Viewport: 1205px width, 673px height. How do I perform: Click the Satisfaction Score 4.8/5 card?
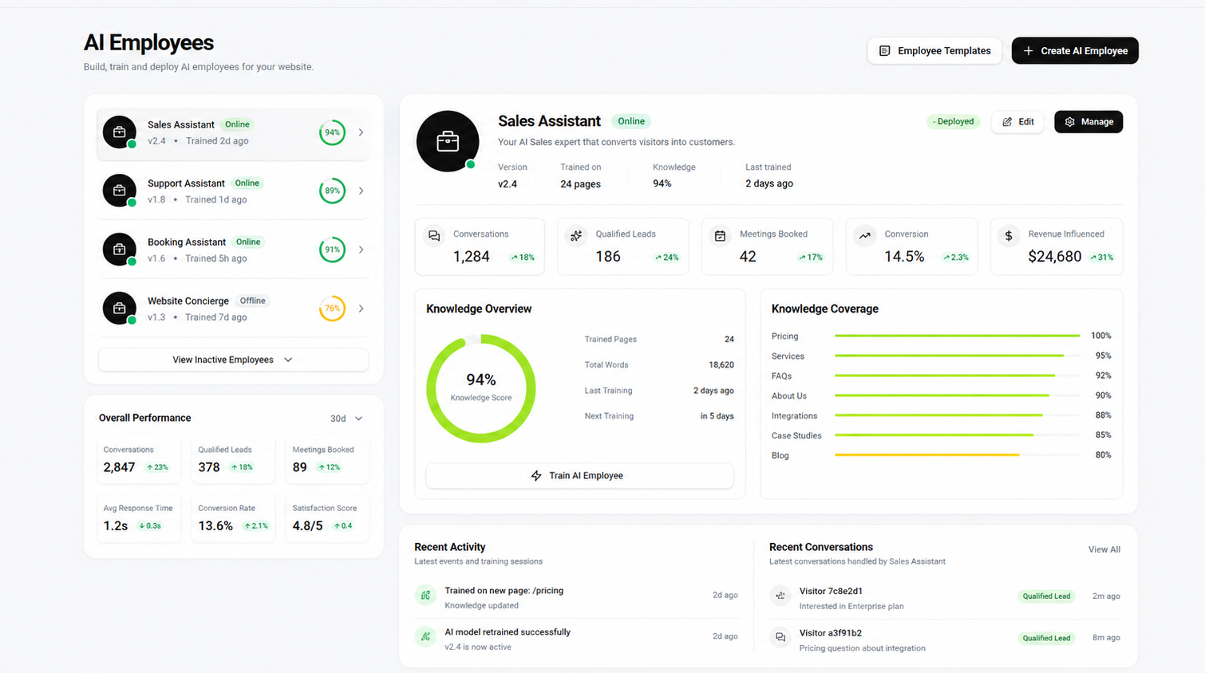327,518
